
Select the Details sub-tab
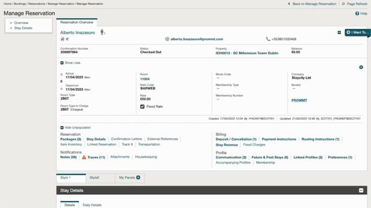tap(70, 205)
